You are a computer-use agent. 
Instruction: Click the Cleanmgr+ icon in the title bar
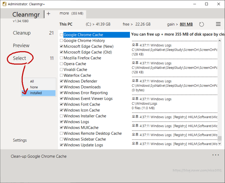pos(4,4)
